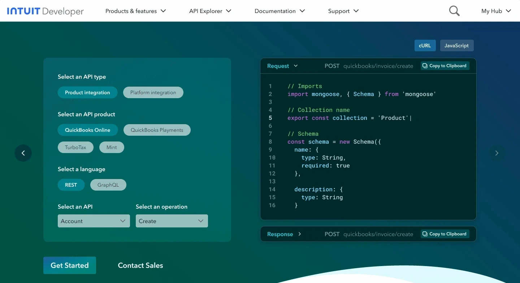This screenshot has height=283, width=520.
Task: Select REST language
Action: point(71,185)
